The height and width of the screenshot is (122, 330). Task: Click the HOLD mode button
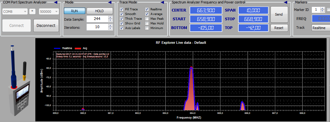[x=99, y=11]
